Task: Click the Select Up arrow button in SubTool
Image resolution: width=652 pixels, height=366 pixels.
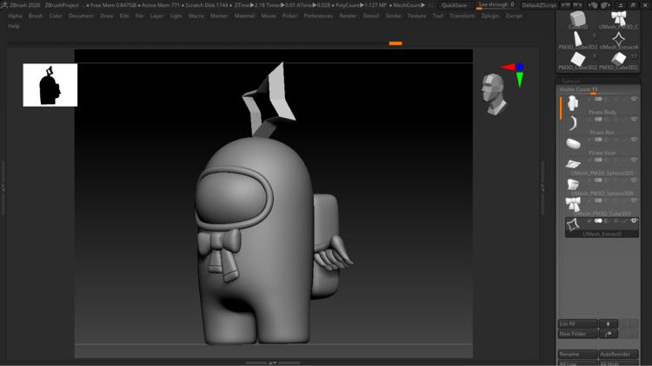Action: coord(608,324)
